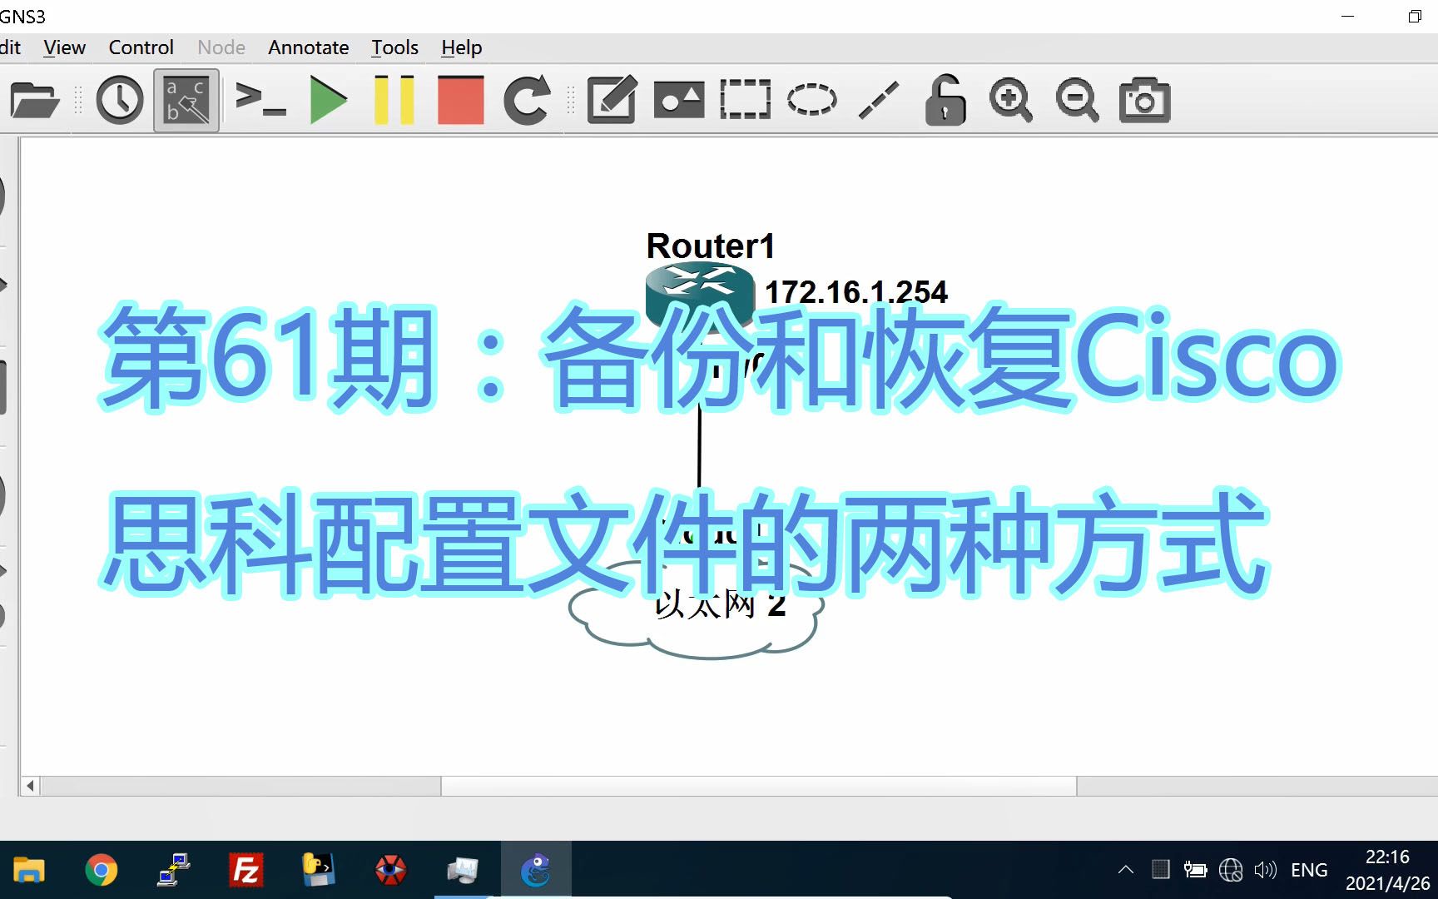This screenshot has width=1438, height=899.
Task: Suspend all nodes with yellow pause
Action: pyautogui.click(x=394, y=100)
